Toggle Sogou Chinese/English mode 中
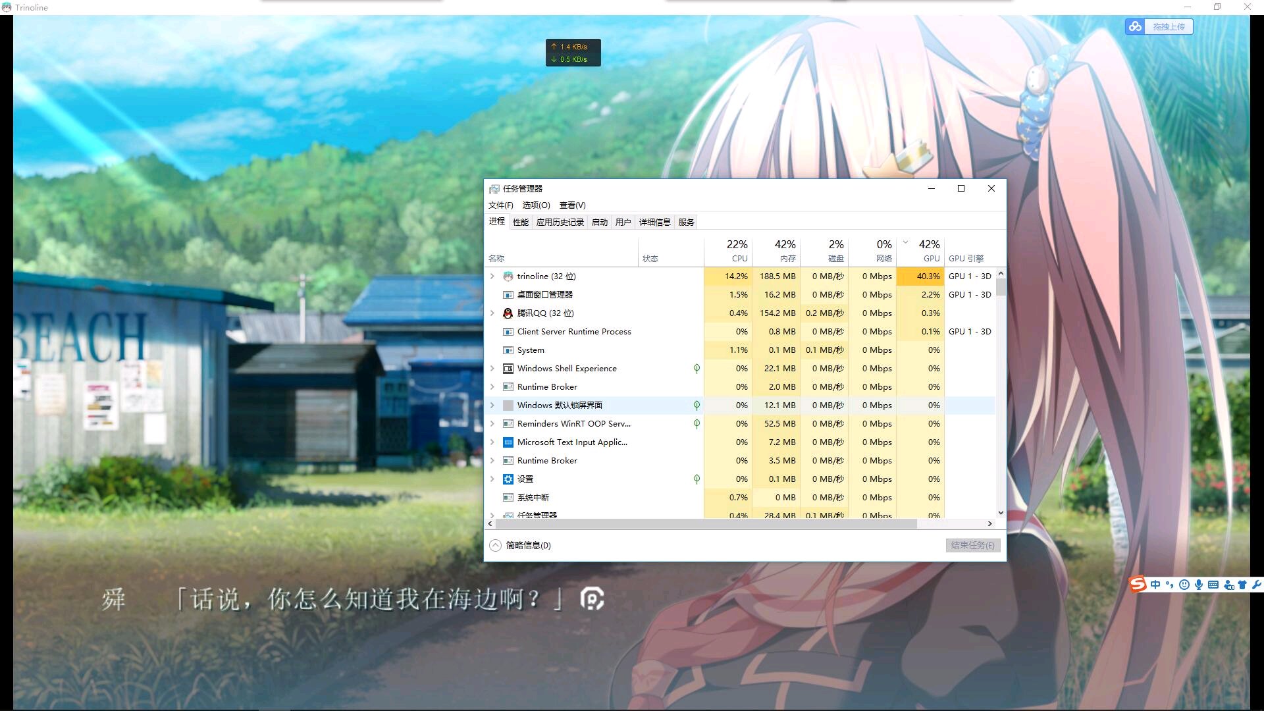 1155,585
